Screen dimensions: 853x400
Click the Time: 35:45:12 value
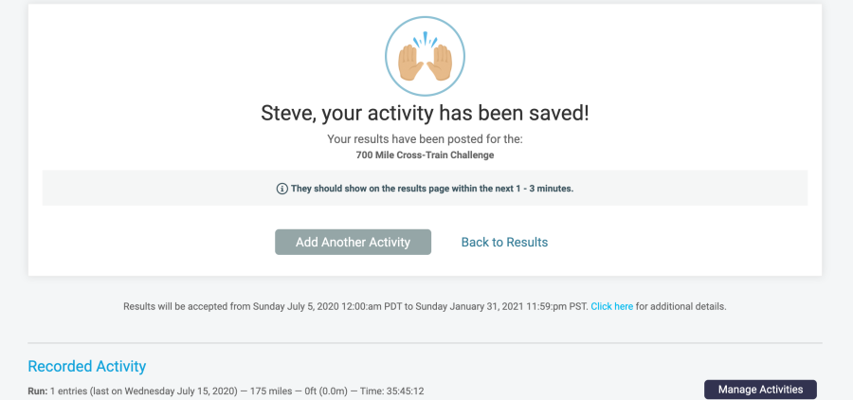click(391, 391)
